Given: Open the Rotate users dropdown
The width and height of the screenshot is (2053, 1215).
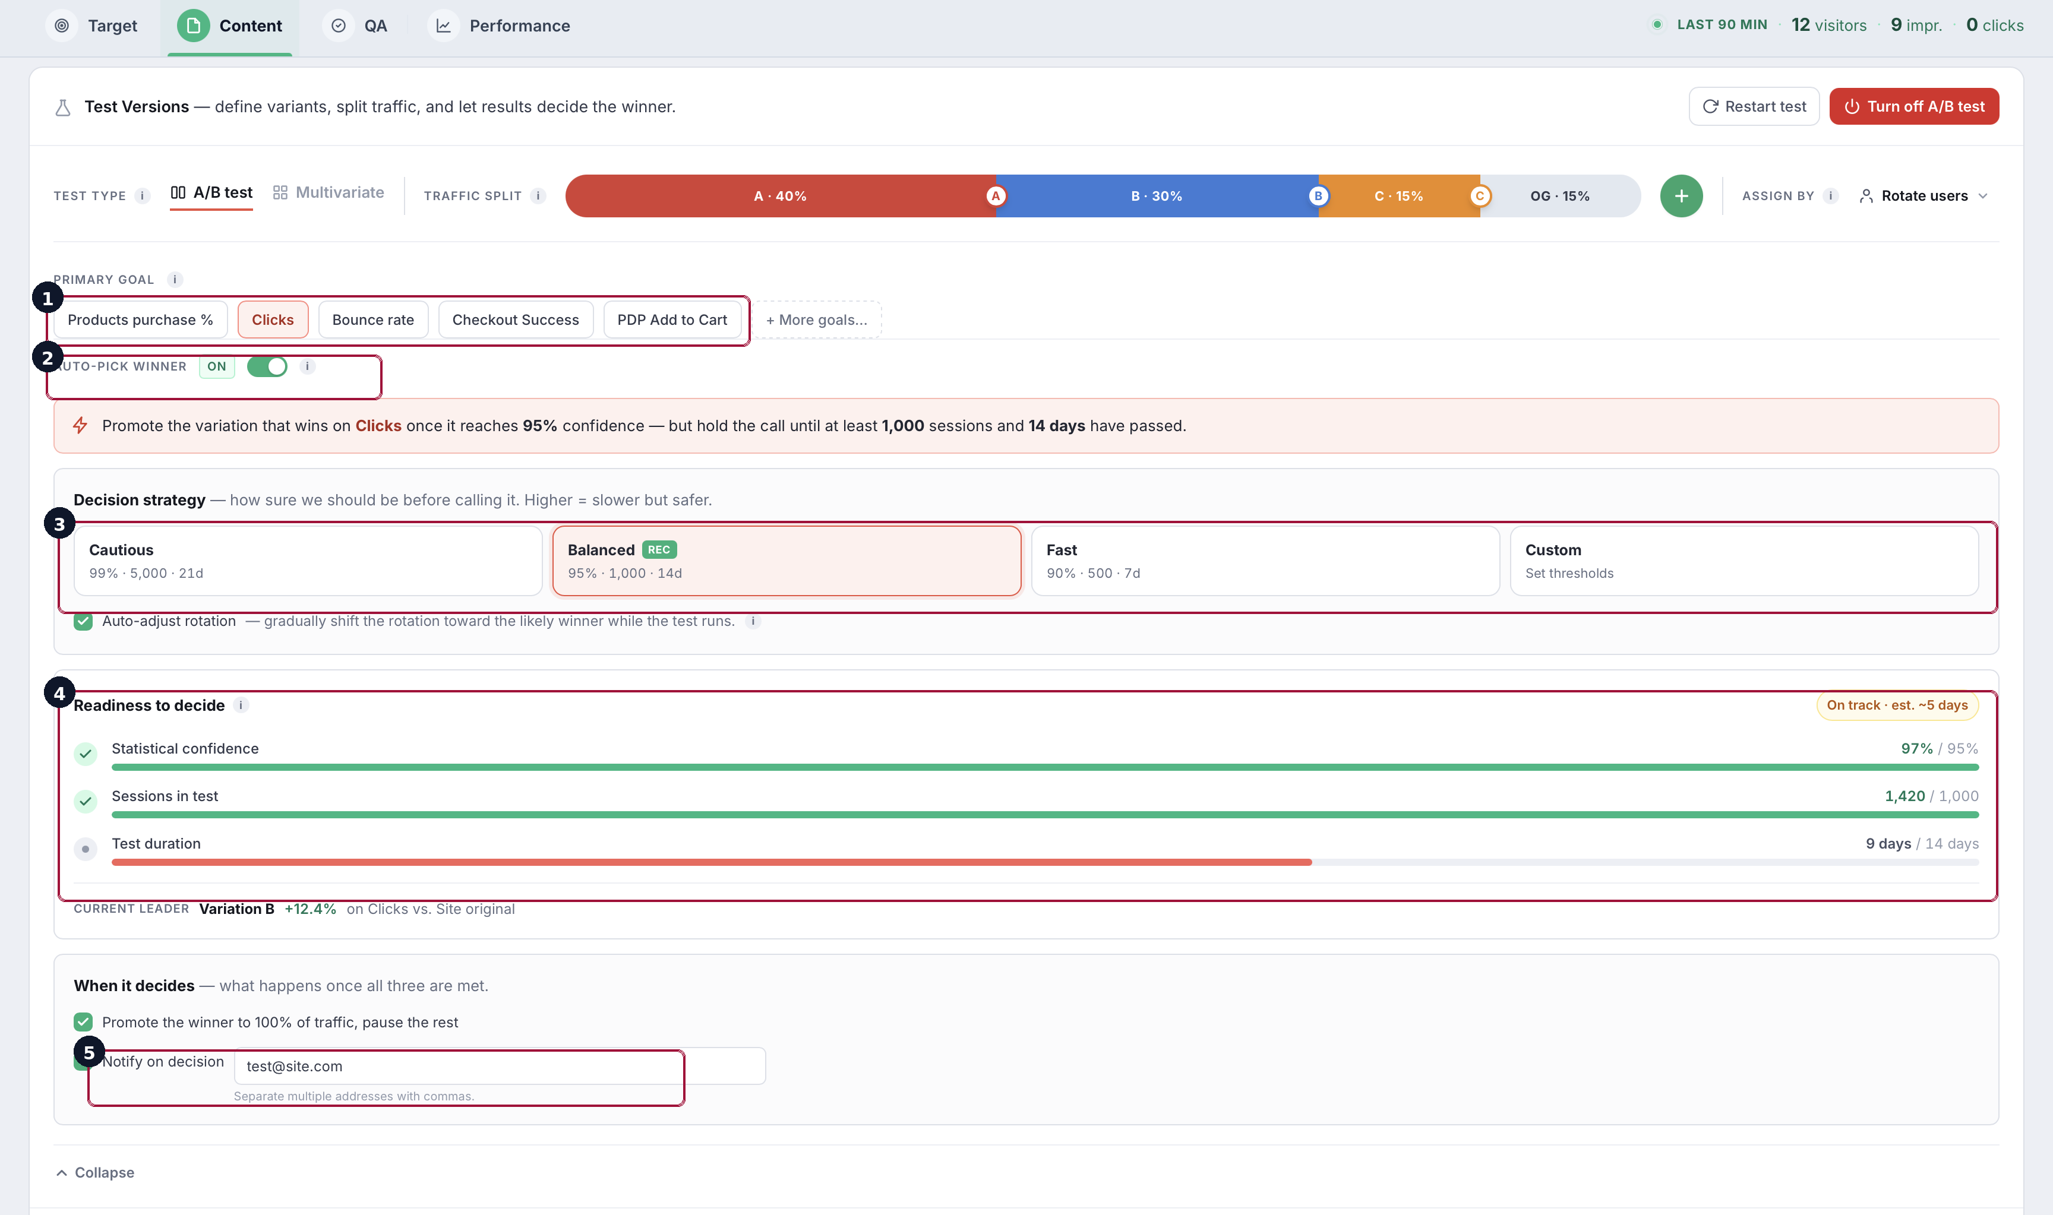Looking at the screenshot, I should tap(1923, 196).
